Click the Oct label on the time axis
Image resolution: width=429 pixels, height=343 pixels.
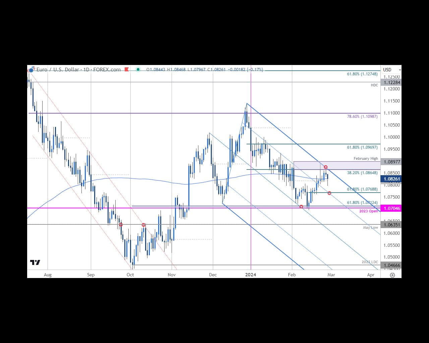tap(130, 275)
